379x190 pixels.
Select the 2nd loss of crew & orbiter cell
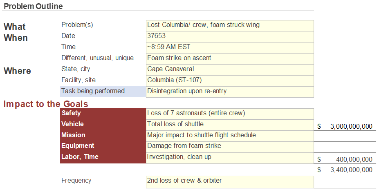(230, 182)
